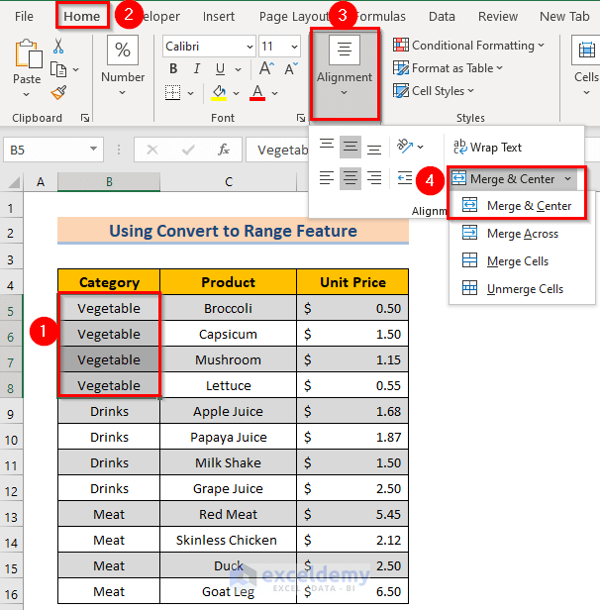This screenshot has width=600, height=610.
Task: Select the Skinless Chicken cell
Action: coord(229,540)
